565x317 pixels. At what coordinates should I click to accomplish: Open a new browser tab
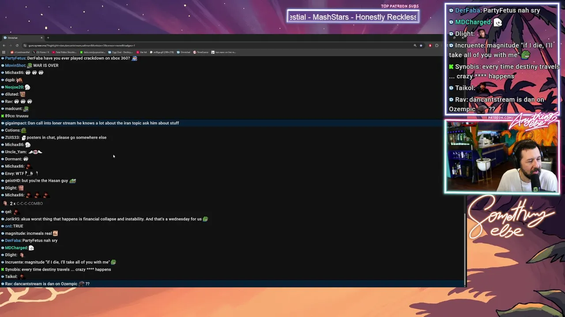click(x=48, y=38)
